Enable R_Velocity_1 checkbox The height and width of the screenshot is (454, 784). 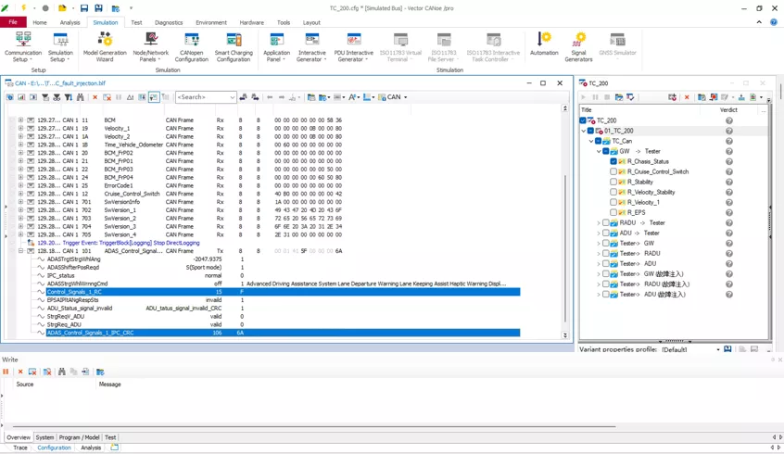tap(613, 202)
